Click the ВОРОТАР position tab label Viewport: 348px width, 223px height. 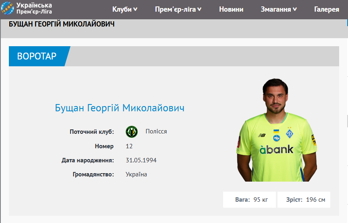point(37,56)
